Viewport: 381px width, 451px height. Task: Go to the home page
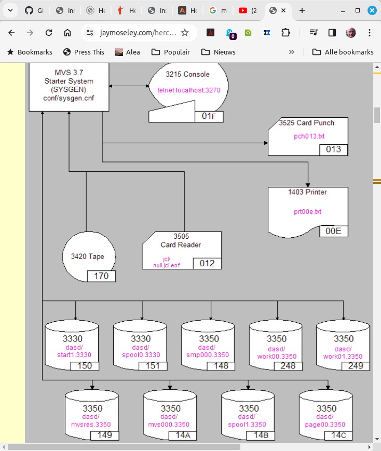(x=67, y=33)
